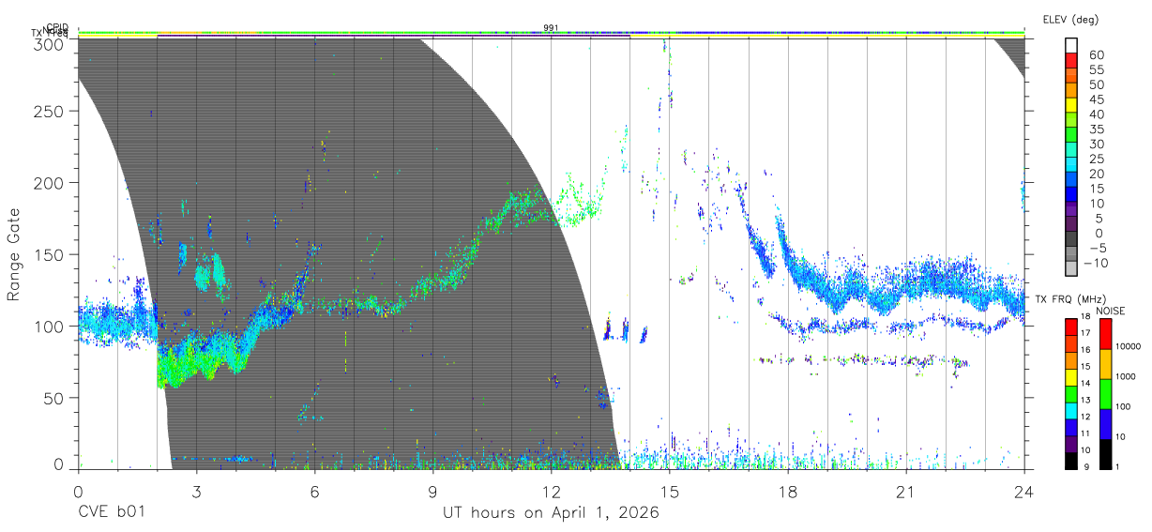Click the "100" range gate tick label
The image size is (1152, 532).
pos(50,326)
